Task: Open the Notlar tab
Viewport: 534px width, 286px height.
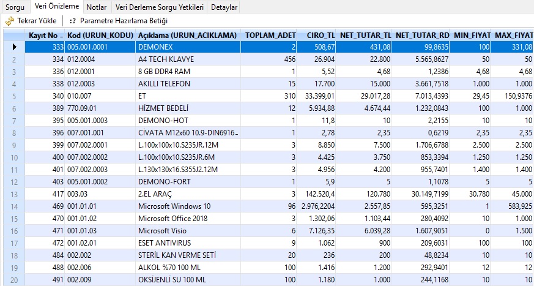Action: point(97,7)
